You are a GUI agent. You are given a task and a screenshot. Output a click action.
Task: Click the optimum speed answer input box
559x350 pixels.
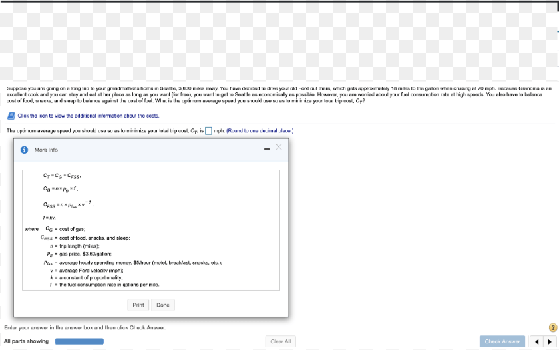point(208,131)
